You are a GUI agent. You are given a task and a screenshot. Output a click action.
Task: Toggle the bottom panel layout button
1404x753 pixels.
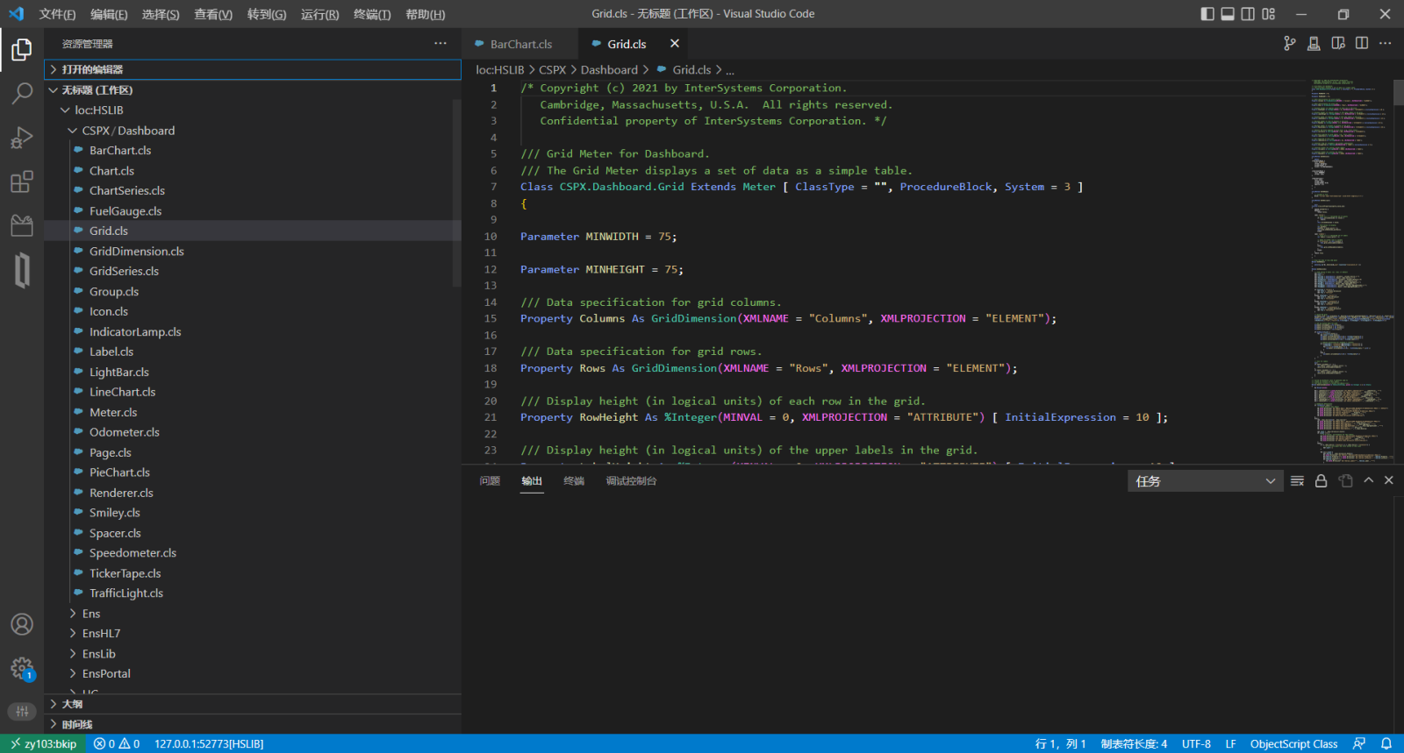[x=1228, y=14]
